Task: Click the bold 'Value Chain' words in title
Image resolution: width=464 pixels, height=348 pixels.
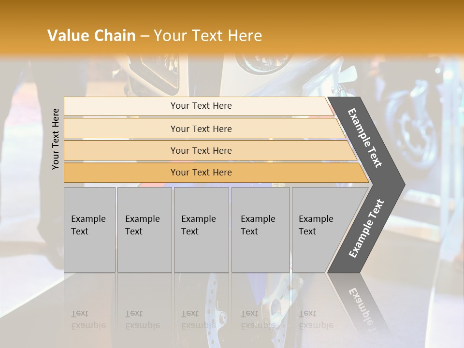Action: 91,35
